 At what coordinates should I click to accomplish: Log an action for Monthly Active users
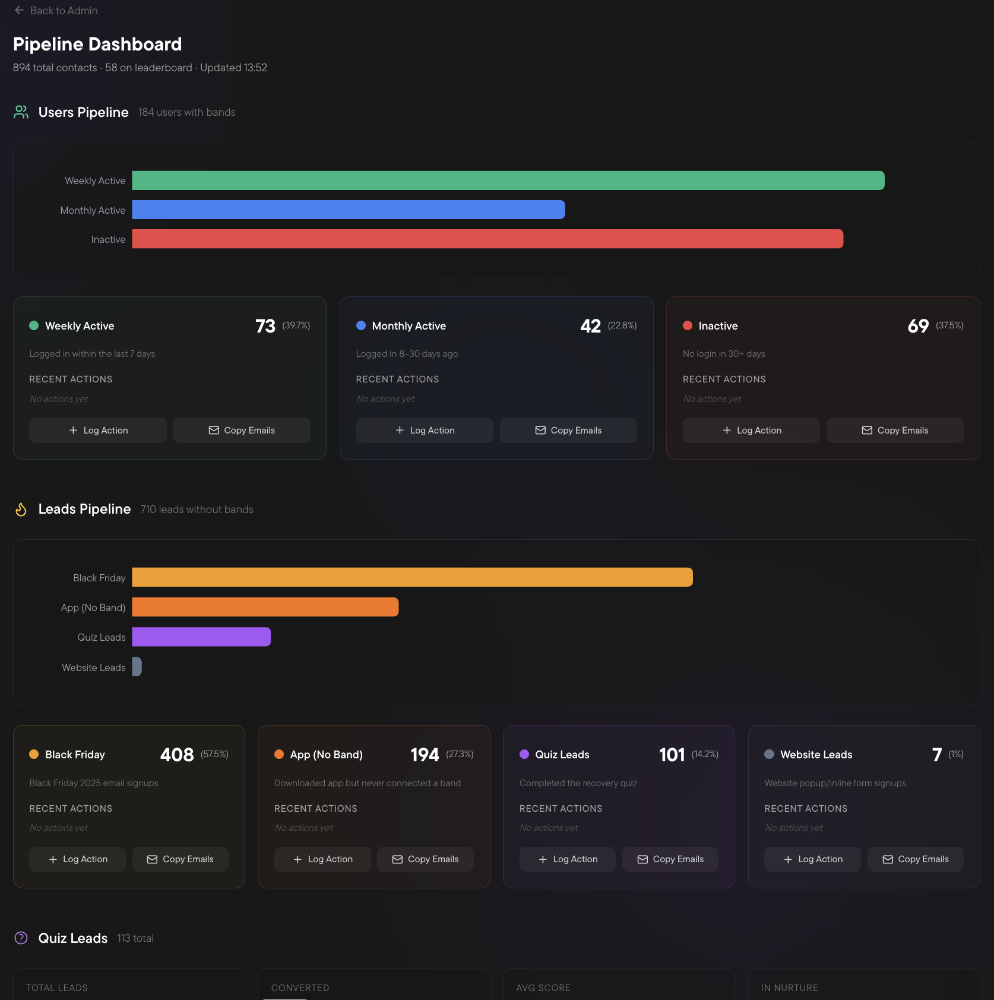(425, 431)
